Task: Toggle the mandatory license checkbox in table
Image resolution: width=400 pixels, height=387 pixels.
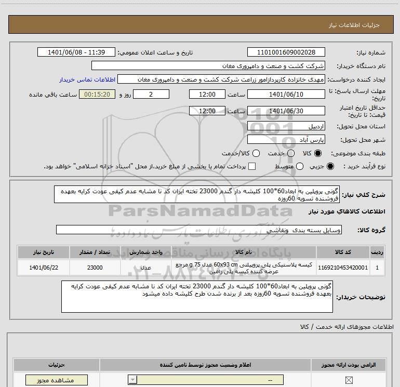Action: 348,381
